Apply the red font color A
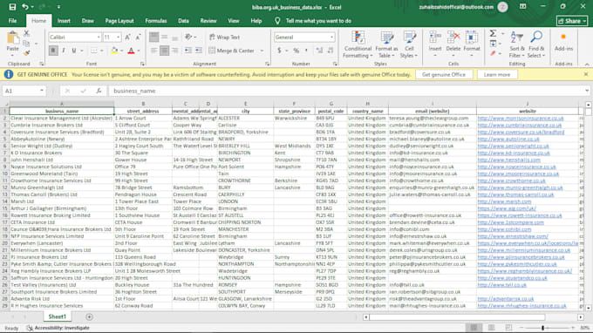Image resolution: width=593 pixels, height=333 pixels. [131, 51]
